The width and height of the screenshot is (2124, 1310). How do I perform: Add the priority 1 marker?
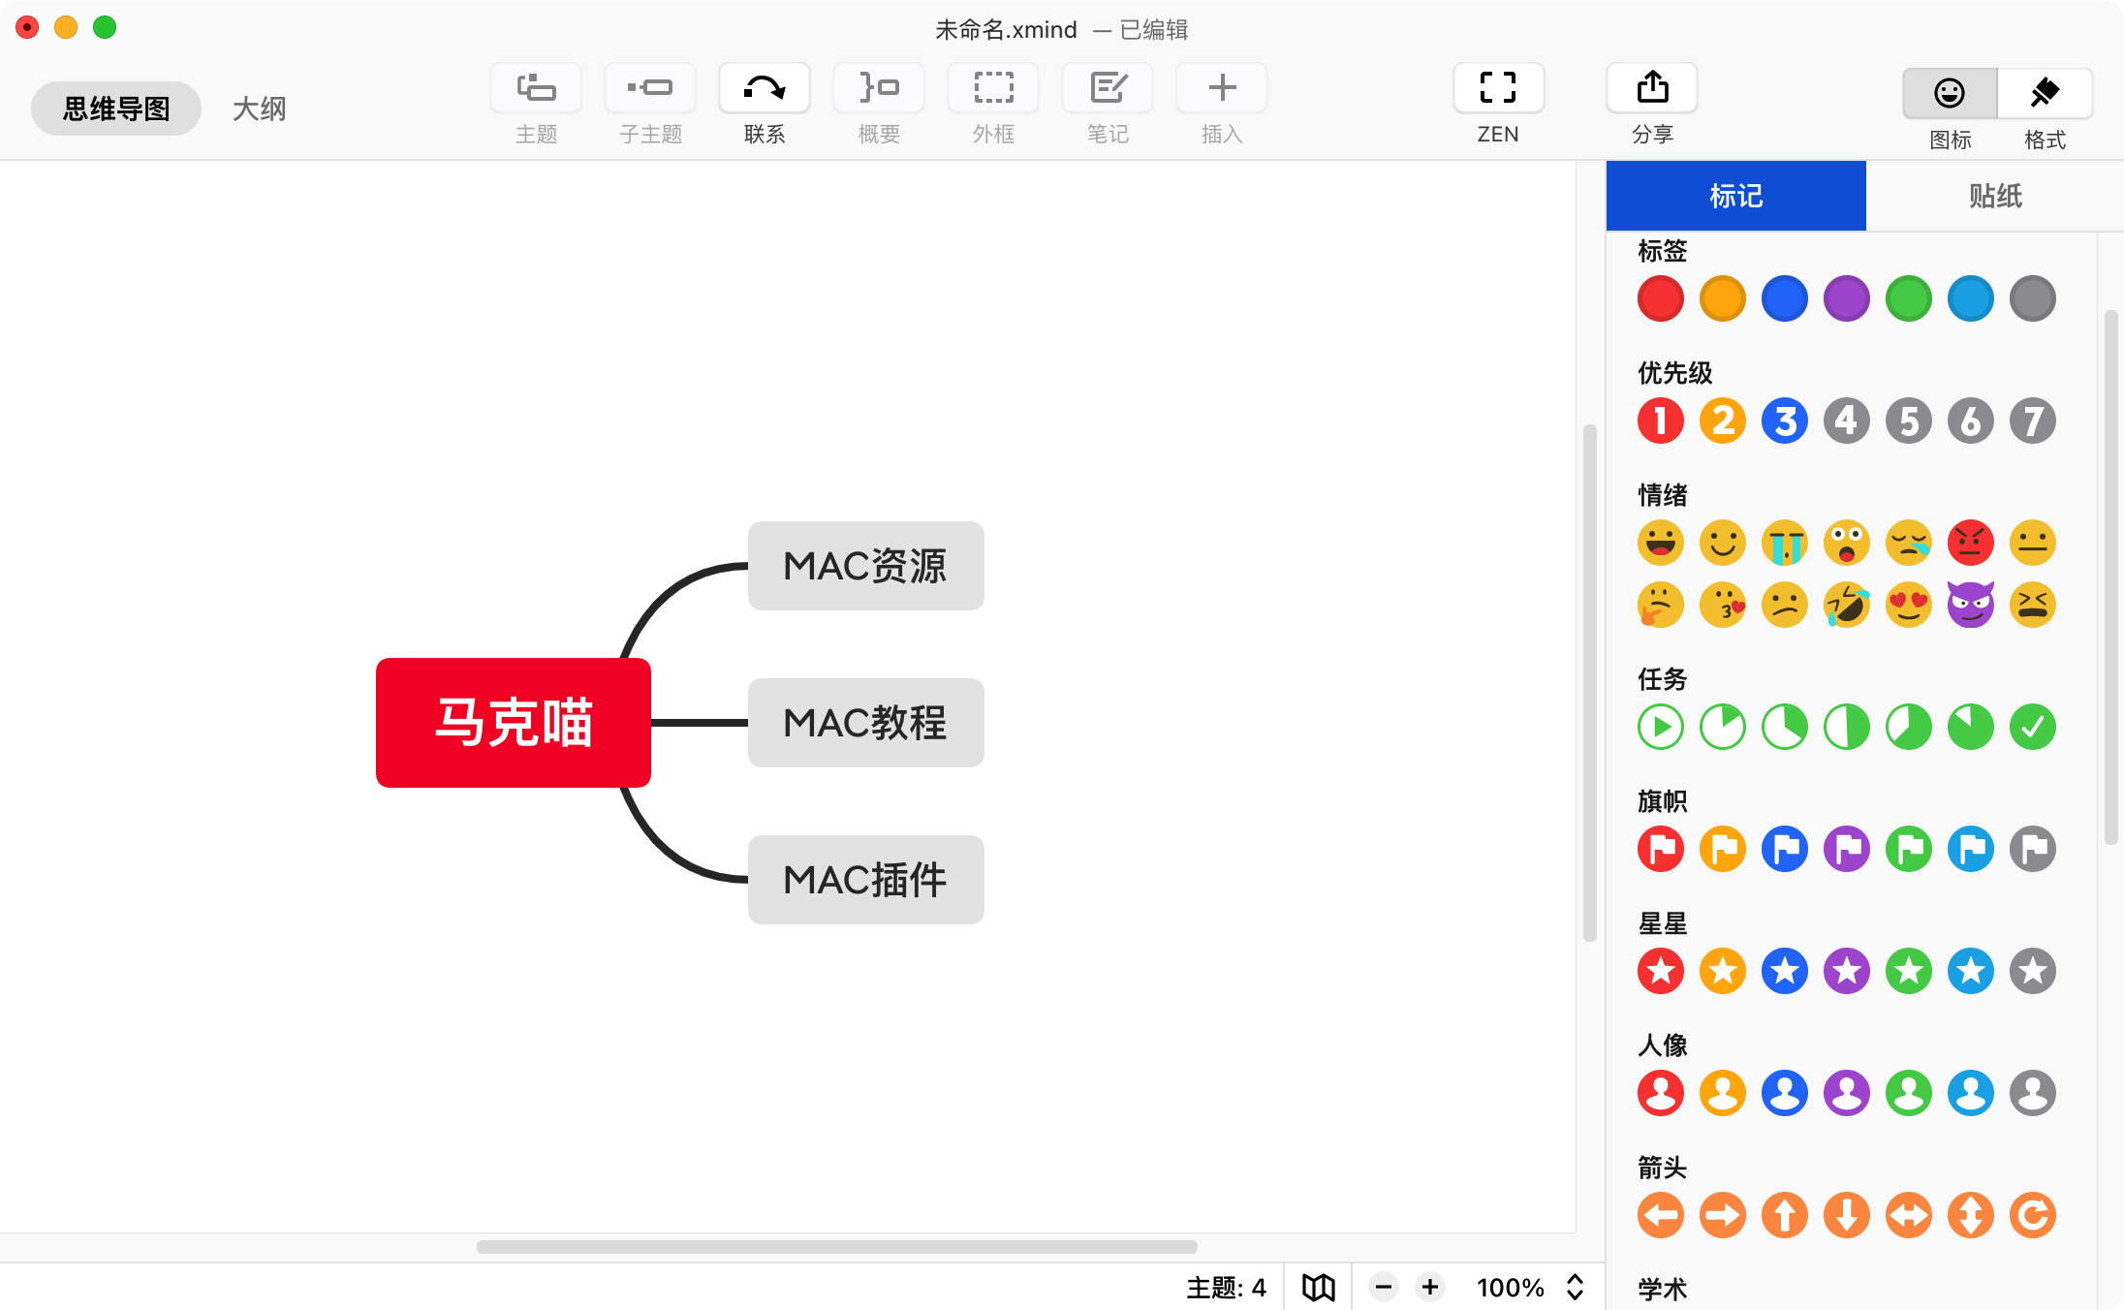pyautogui.click(x=1660, y=421)
